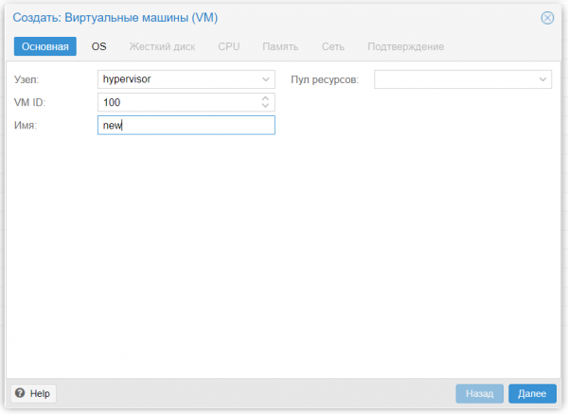Click the hypervisor text in Узел field

[x=127, y=79]
